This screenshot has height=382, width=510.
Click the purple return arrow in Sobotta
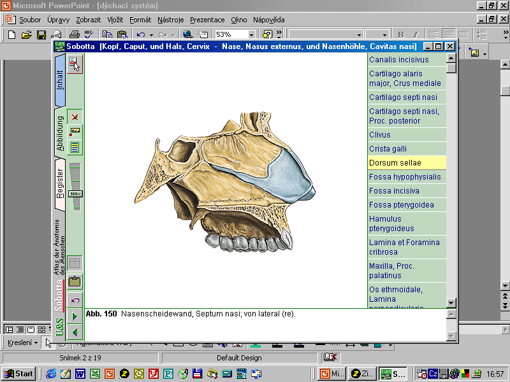pos(75,299)
